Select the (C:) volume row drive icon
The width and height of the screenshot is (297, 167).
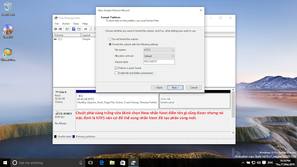point(55,39)
